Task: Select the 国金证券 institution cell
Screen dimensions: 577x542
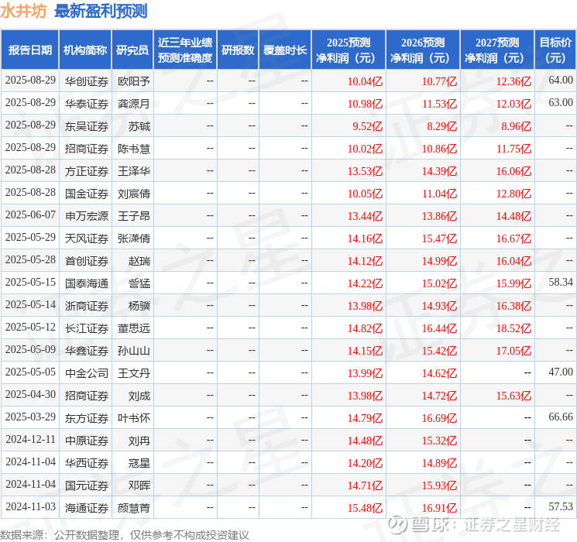Action: pos(87,194)
